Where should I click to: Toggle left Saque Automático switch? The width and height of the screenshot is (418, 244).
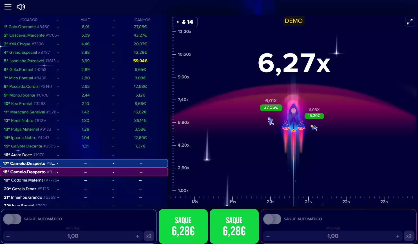(x=12, y=219)
